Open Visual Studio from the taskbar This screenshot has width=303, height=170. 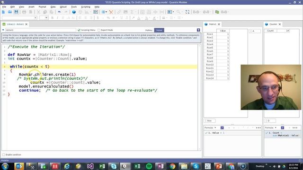tap(90, 166)
